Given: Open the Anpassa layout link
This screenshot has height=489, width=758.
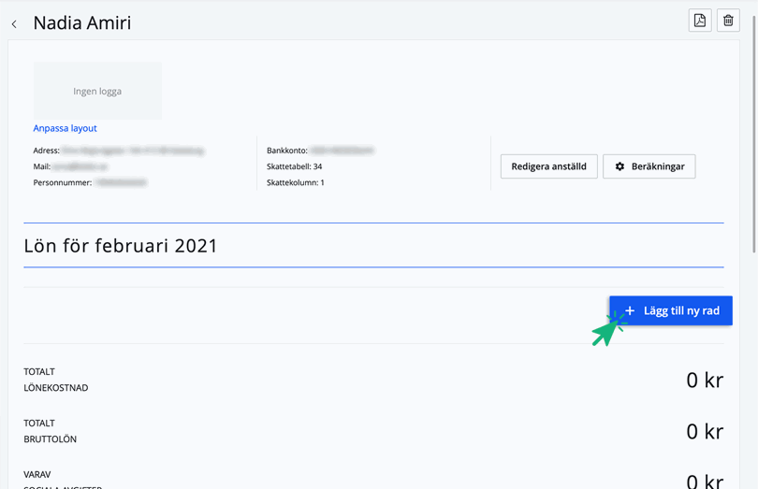Looking at the screenshot, I should [65, 128].
